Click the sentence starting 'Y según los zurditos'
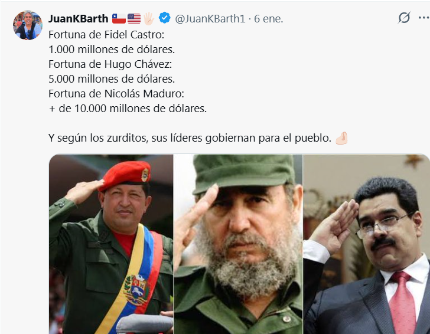 190,138
